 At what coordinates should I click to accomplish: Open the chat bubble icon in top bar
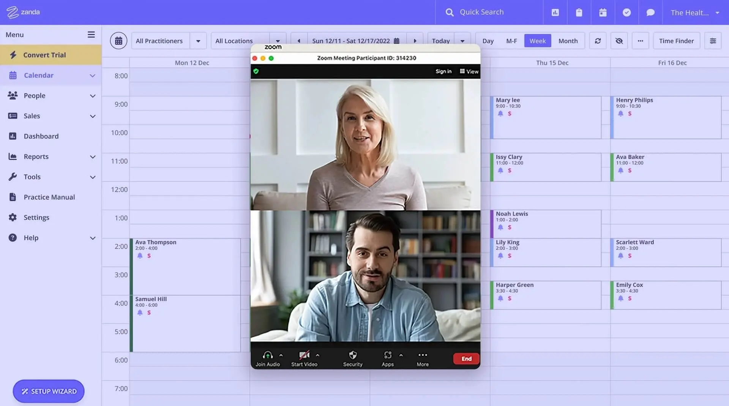(650, 12)
